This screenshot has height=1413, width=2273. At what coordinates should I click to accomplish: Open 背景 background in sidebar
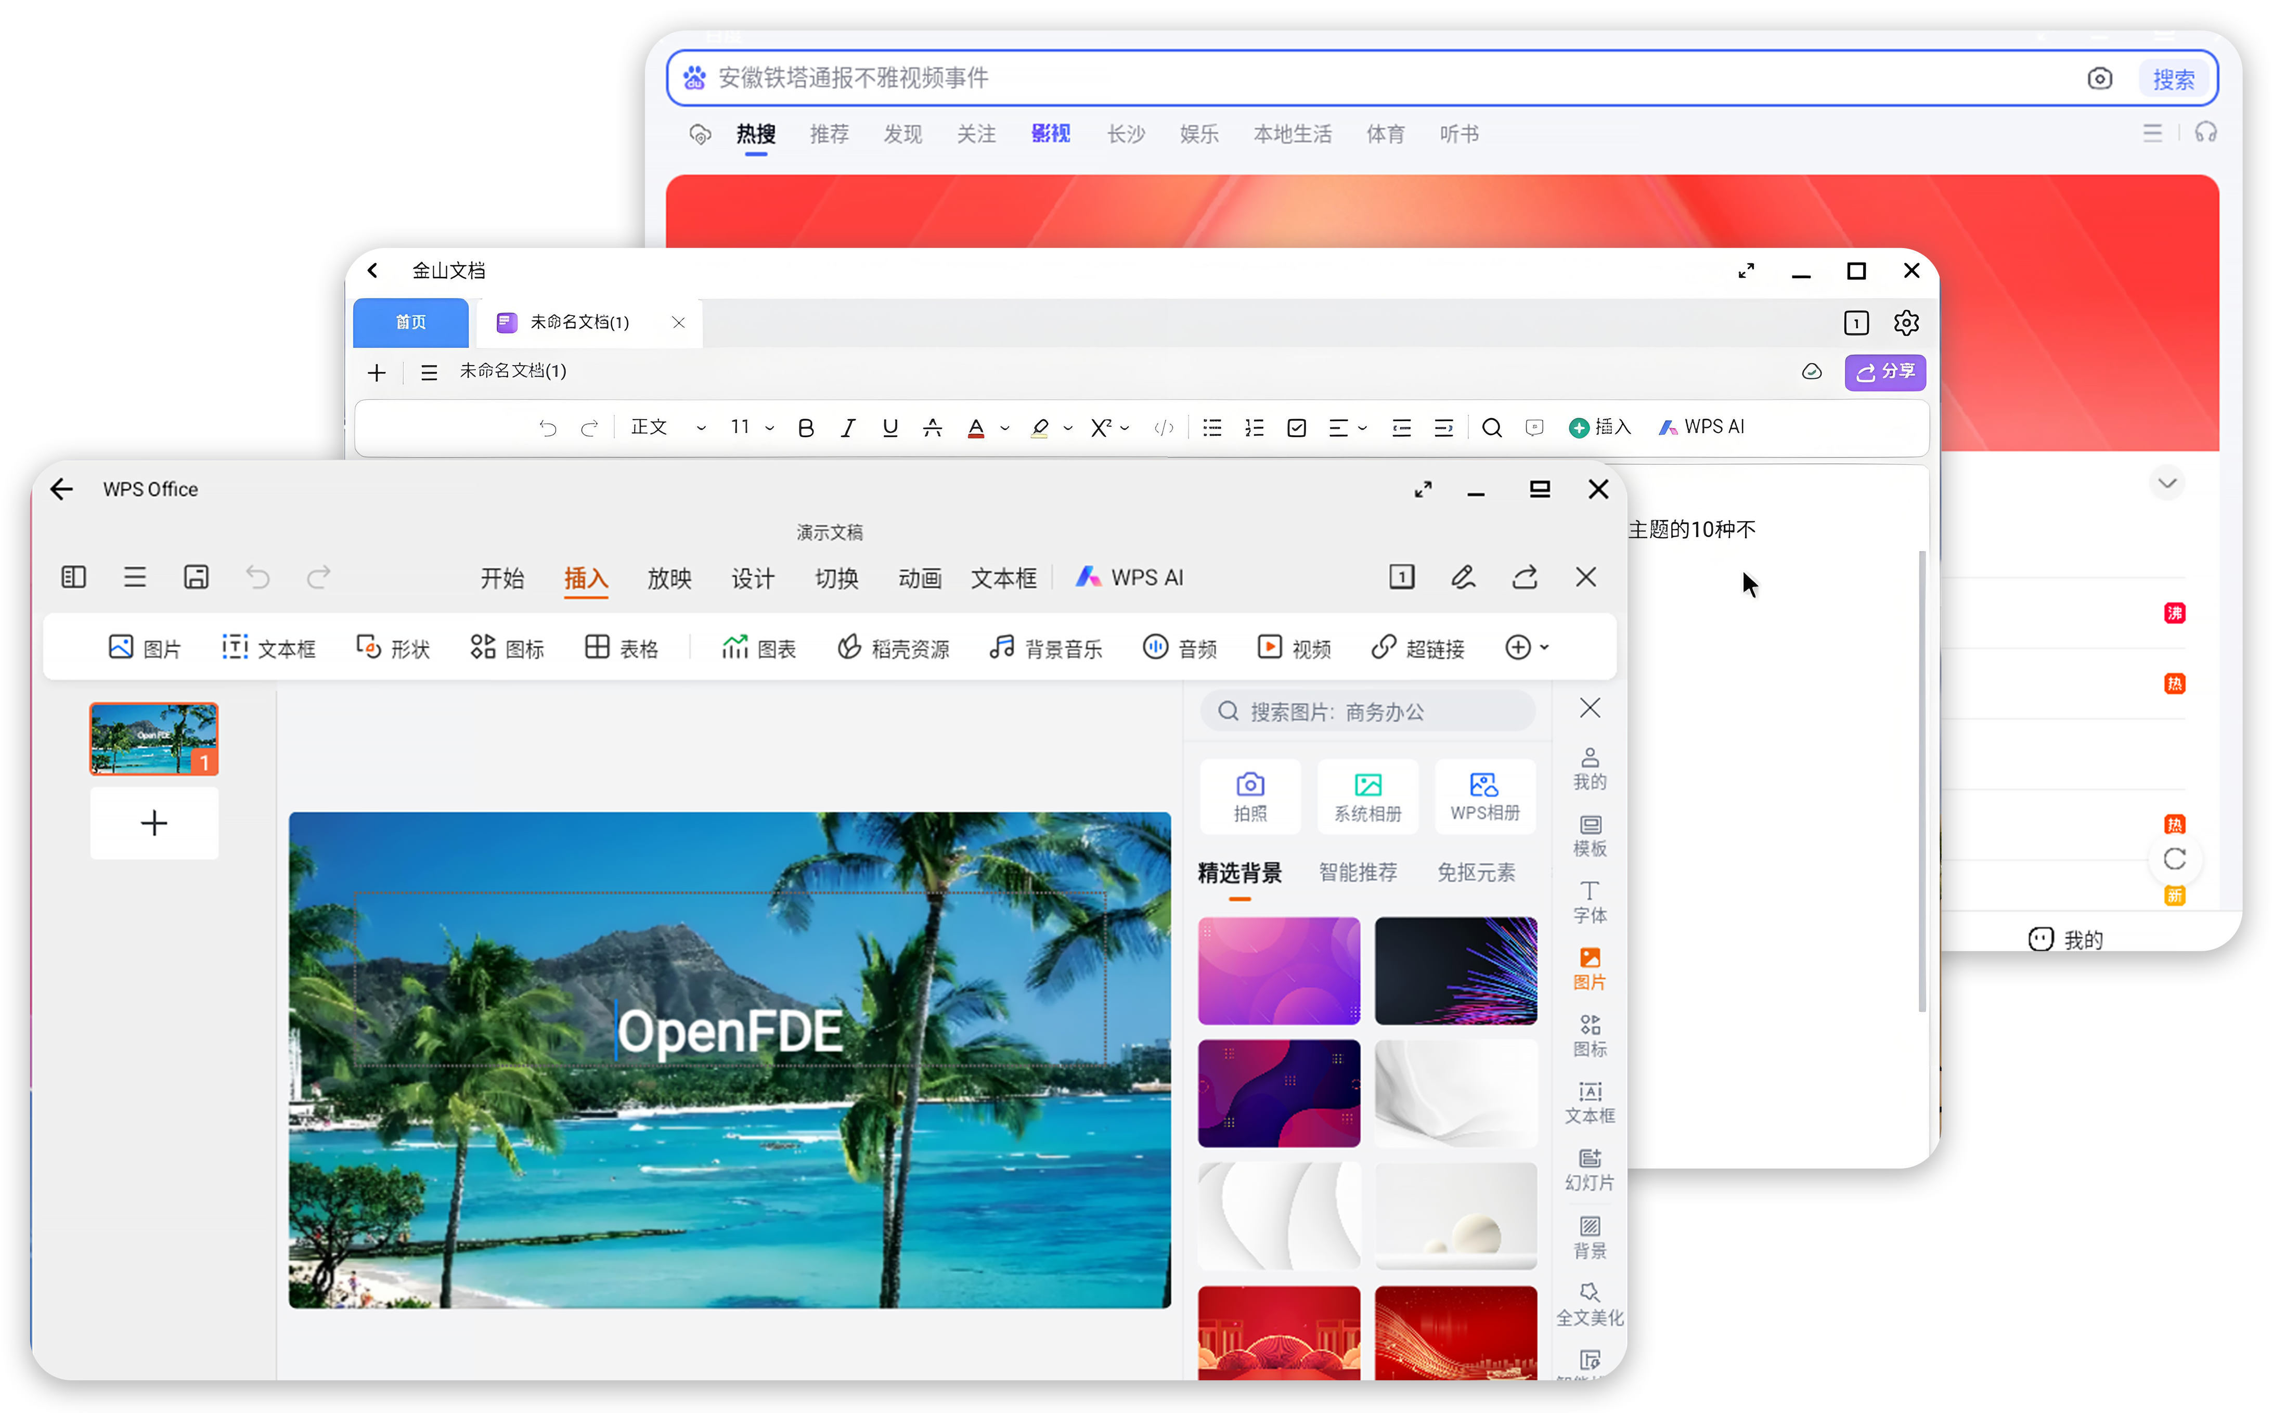[x=1590, y=1237]
